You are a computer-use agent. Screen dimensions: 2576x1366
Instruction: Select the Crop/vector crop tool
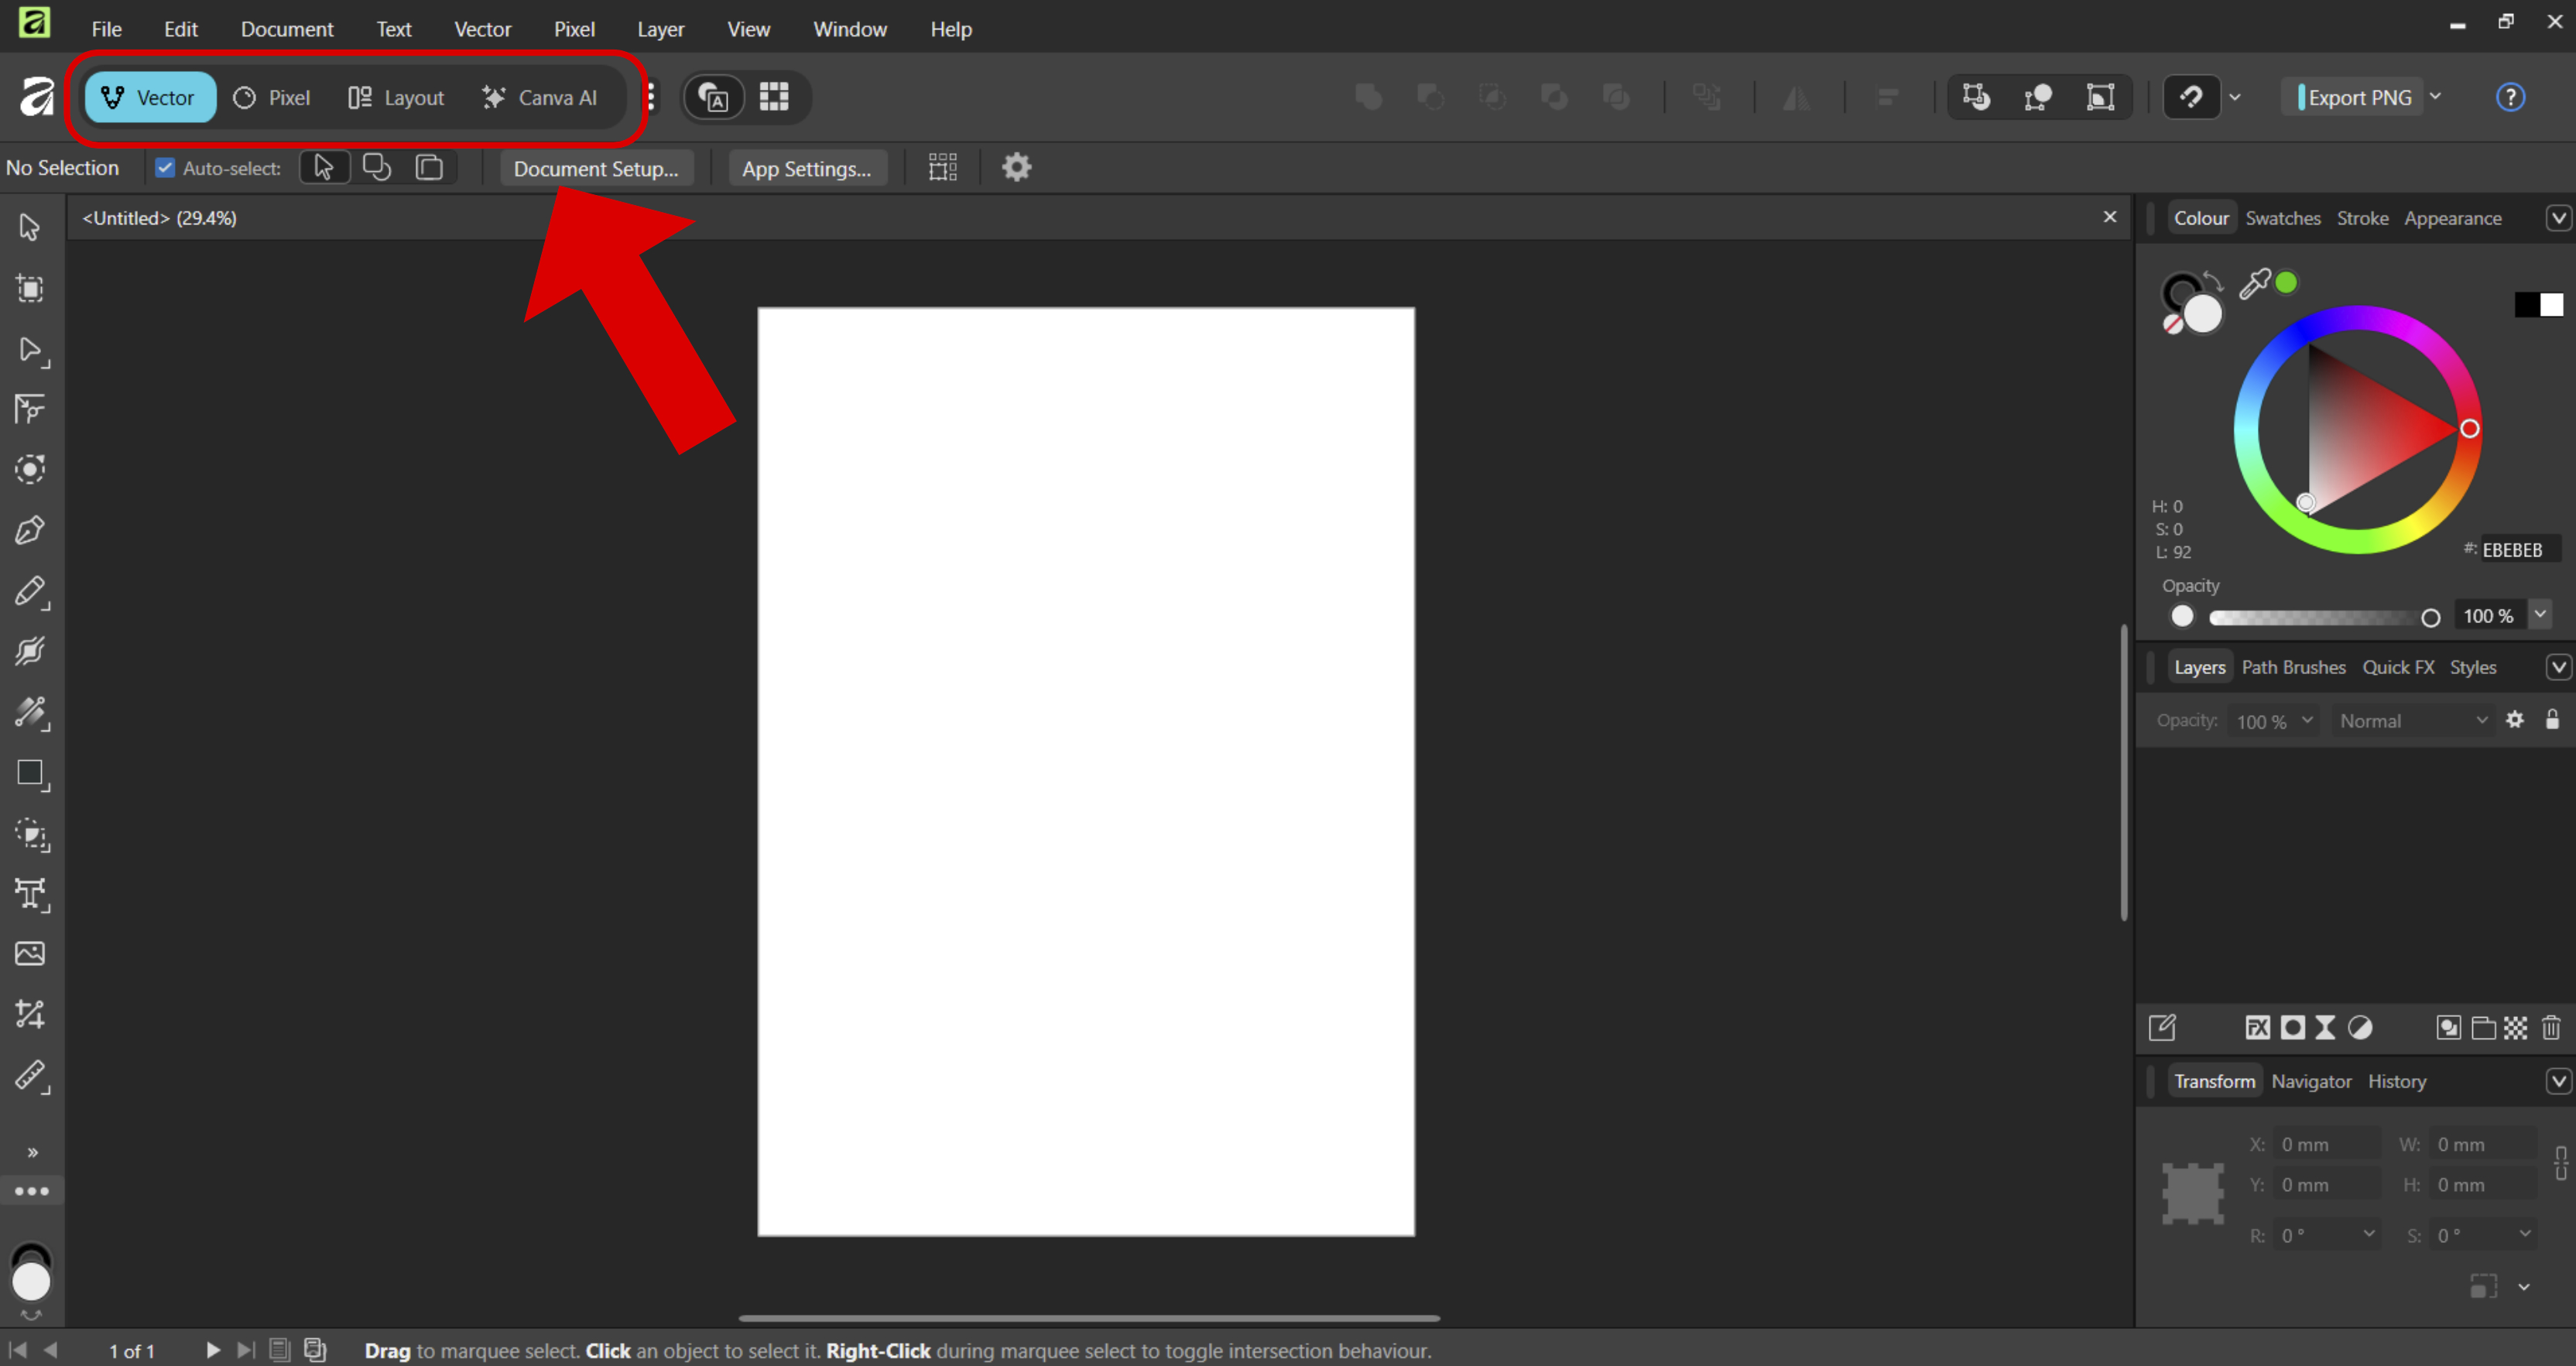tap(30, 1014)
